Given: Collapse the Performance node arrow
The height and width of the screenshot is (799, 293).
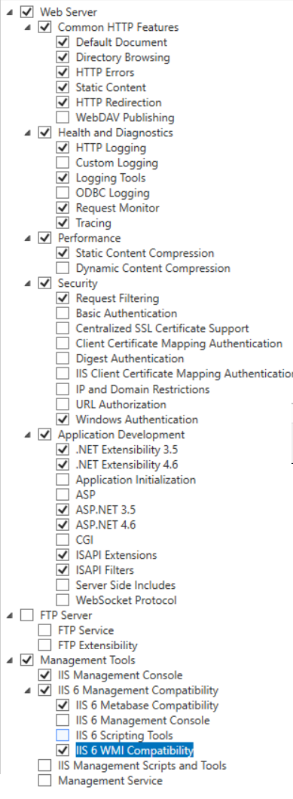Looking at the screenshot, I should [x=28, y=238].
